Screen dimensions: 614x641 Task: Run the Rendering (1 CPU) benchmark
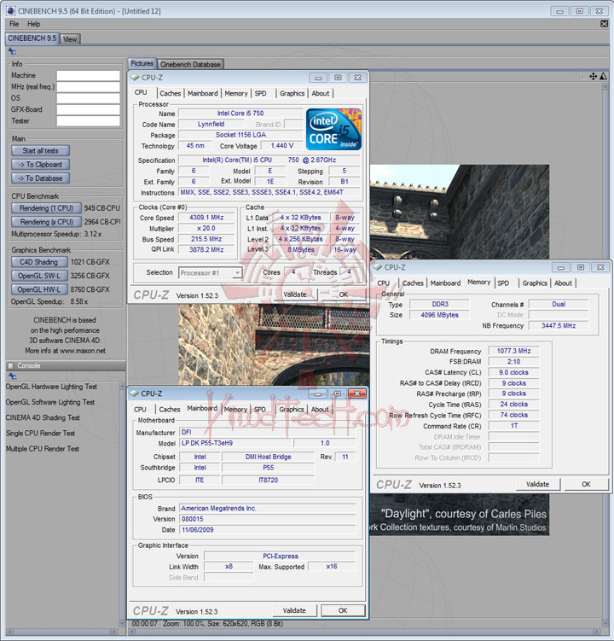pos(46,208)
